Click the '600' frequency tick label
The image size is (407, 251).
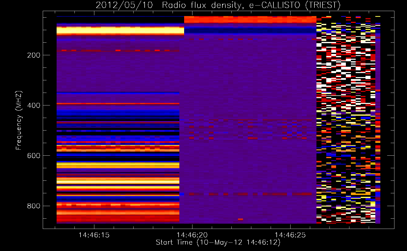coord(34,156)
